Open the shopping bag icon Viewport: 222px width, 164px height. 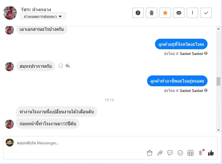coord(150,153)
